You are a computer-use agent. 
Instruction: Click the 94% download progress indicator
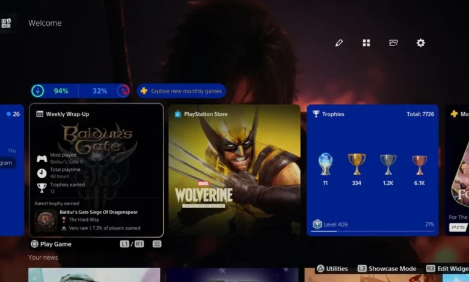point(61,91)
